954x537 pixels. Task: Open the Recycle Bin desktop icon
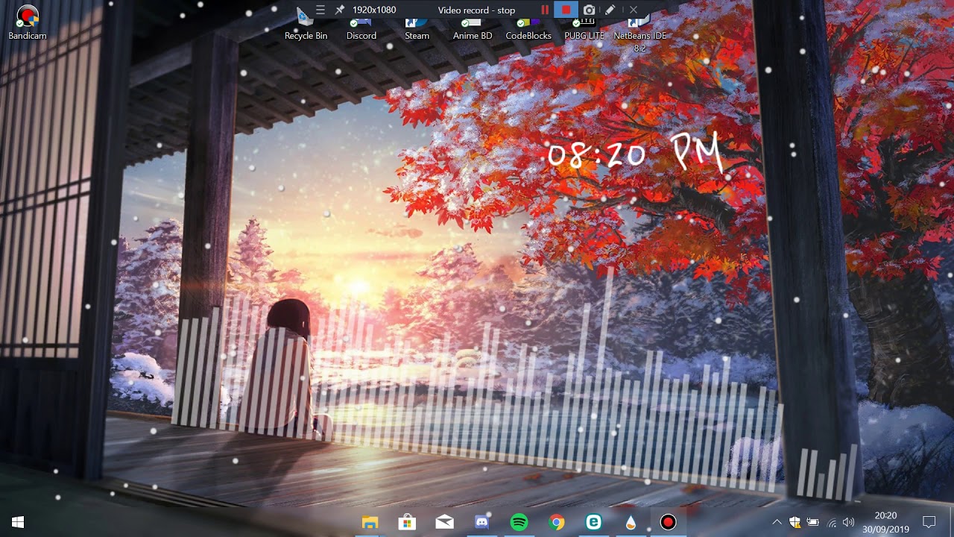tap(306, 30)
